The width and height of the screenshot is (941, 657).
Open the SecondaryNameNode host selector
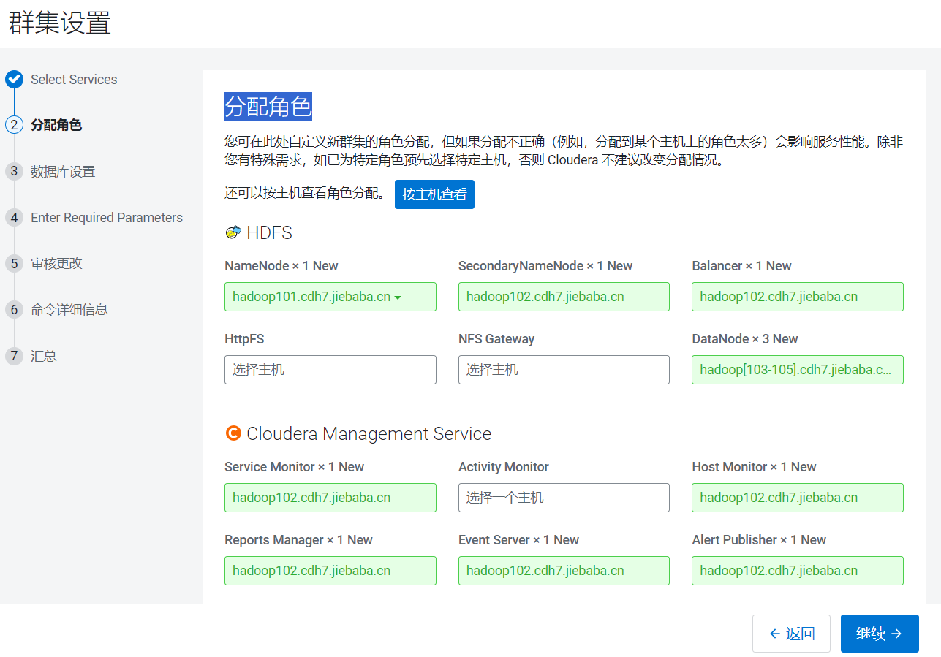click(564, 297)
